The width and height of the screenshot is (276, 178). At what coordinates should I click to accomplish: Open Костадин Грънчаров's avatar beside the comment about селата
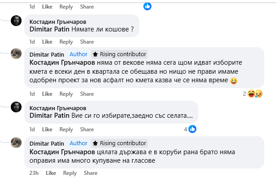pyautogui.click(x=16, y=107)
